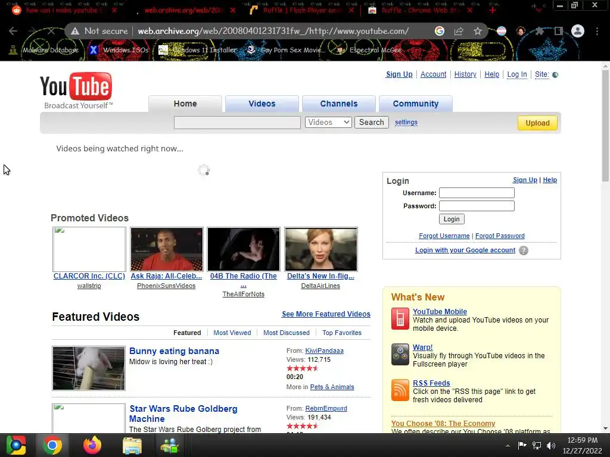610x457 pixels.
Task: Open File Explorer from the taskbar
Action: tap(132, 445)
